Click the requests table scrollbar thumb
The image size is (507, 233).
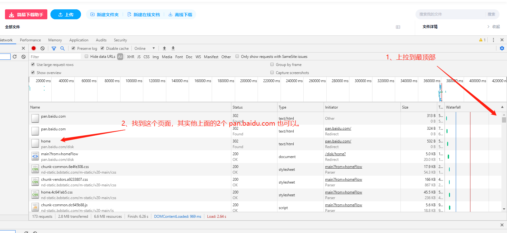[504, 120]
